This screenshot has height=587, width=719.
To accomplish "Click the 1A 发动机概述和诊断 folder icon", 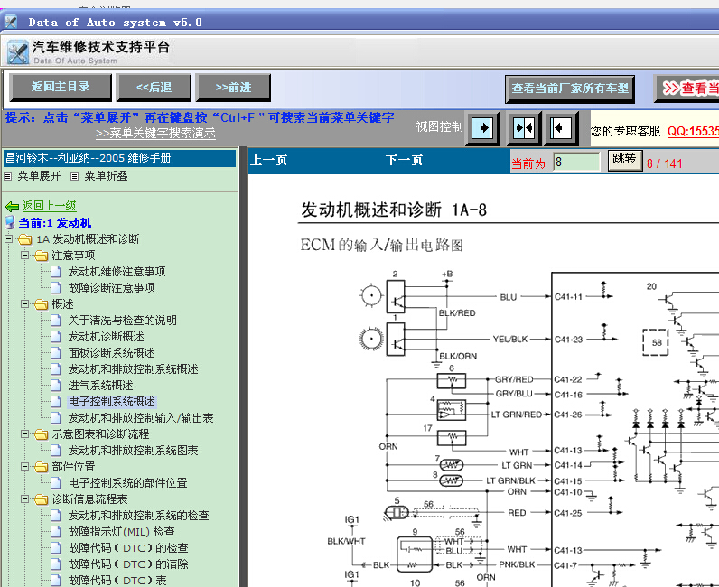I will pyautogui.click(x=25, y=239).
